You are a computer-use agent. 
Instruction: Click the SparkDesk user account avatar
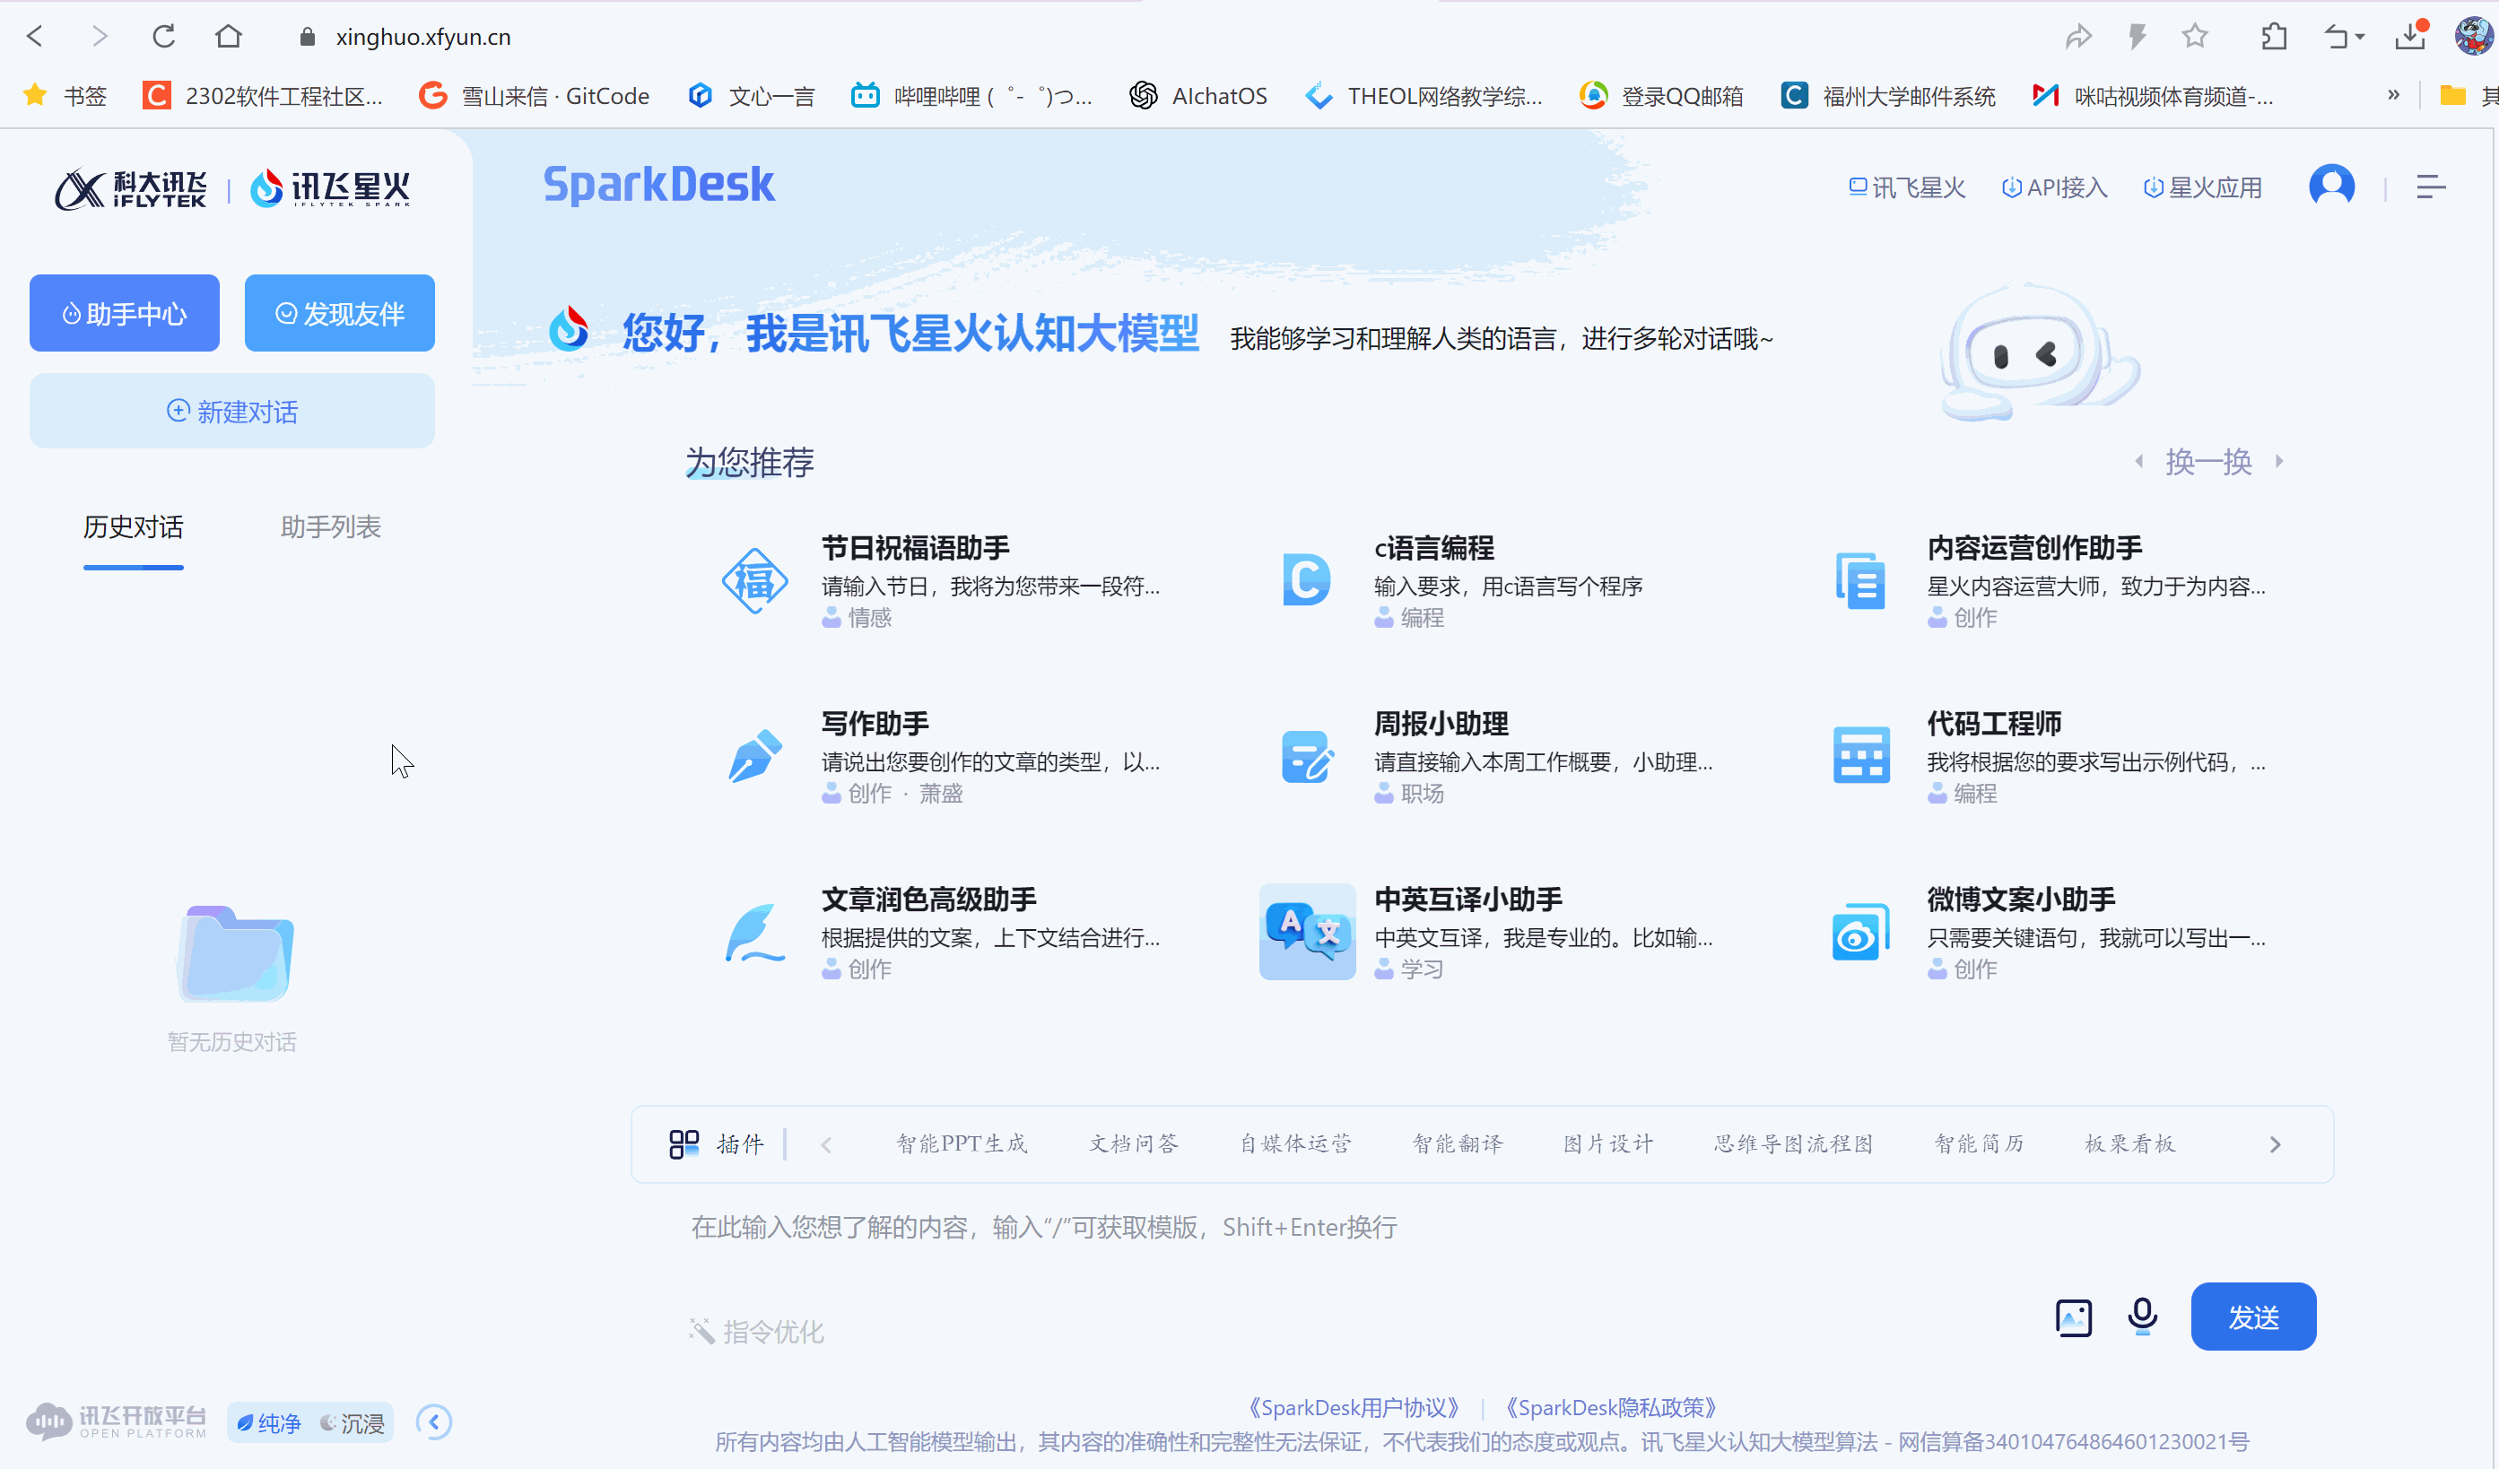(x=2331, y=187)
